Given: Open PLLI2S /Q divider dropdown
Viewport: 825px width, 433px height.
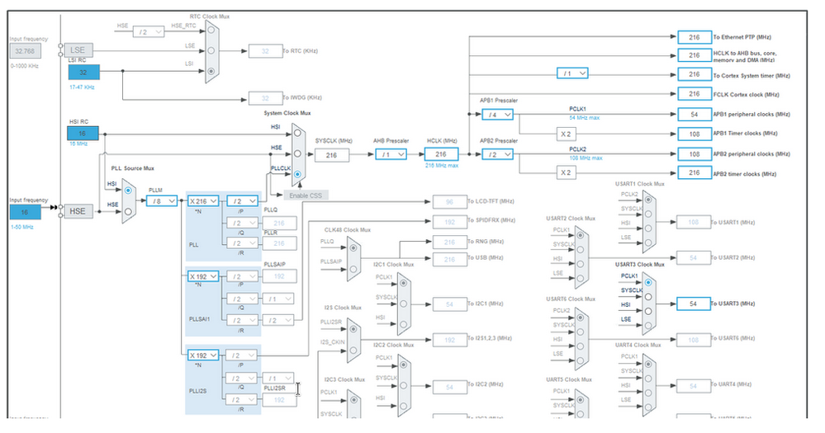Looking at the screenshot, I should click(x=241, y=379).
